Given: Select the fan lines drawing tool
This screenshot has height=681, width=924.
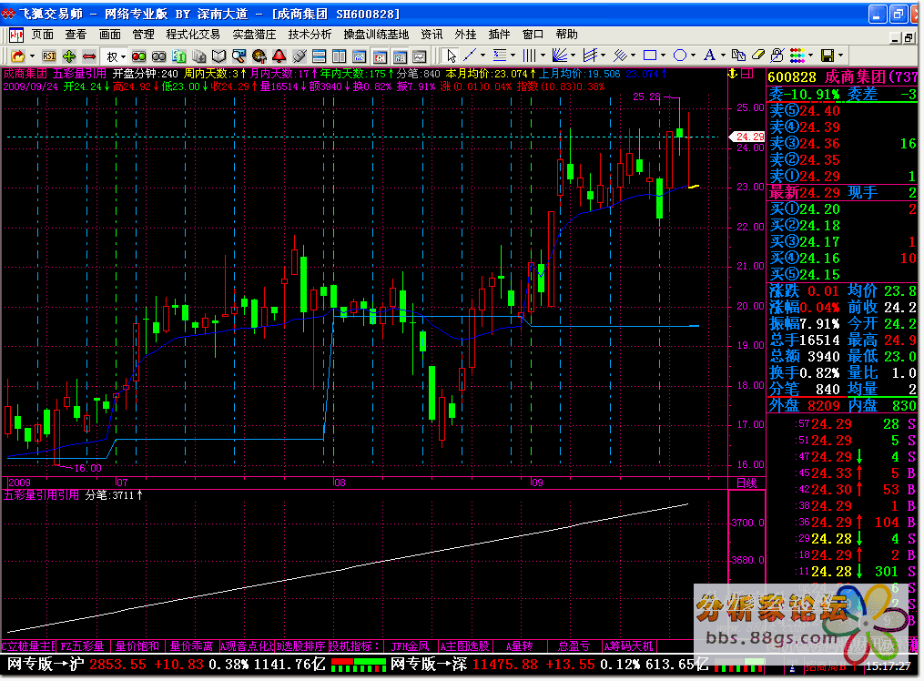Looking at the screenshot, I should (560, 56).
